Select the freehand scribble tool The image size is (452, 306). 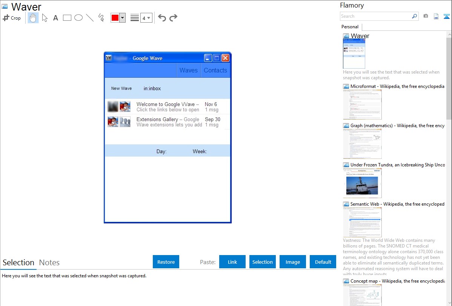(101, 18)
